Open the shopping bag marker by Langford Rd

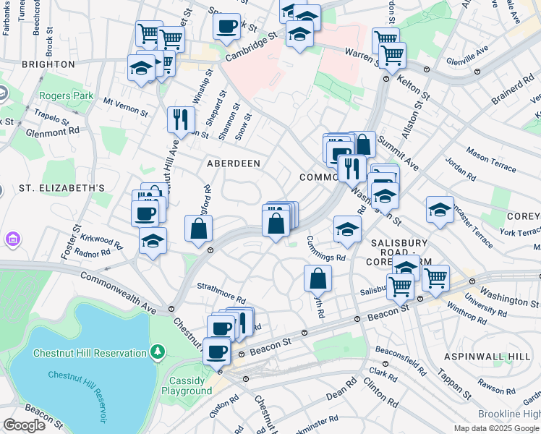198,229
